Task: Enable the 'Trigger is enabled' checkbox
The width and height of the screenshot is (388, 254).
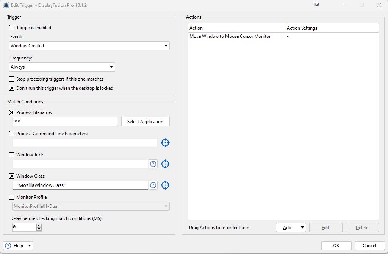Action: (x=12, y=28)
